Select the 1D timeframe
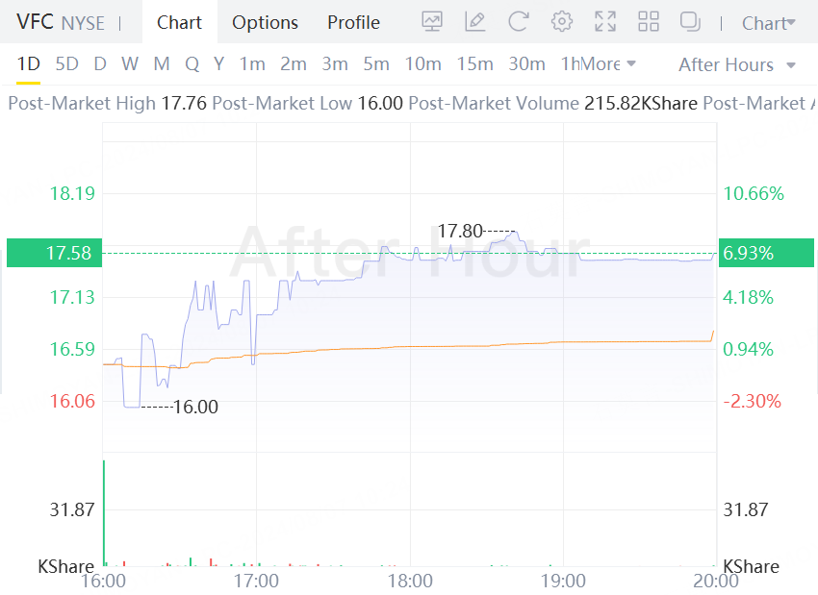Viewport: 818px width, 595px height. click(x=29, y=64)
